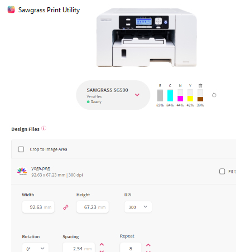Refresh ink levels with the circular arrow icon
236x252 pixels.
coord(214,95)
